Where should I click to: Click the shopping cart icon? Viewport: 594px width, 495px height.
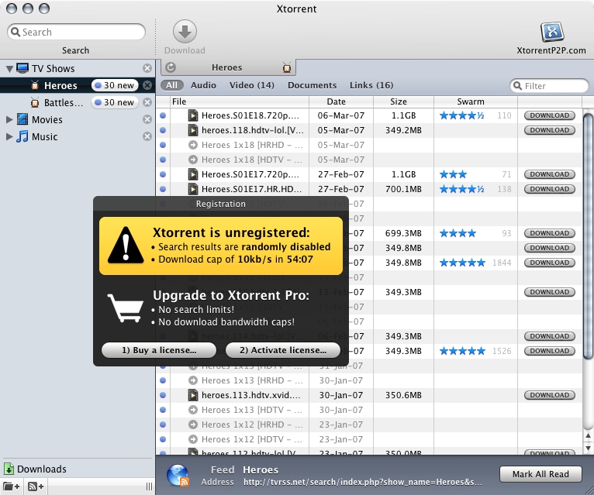pyautogui.click(x=126, y=308)
